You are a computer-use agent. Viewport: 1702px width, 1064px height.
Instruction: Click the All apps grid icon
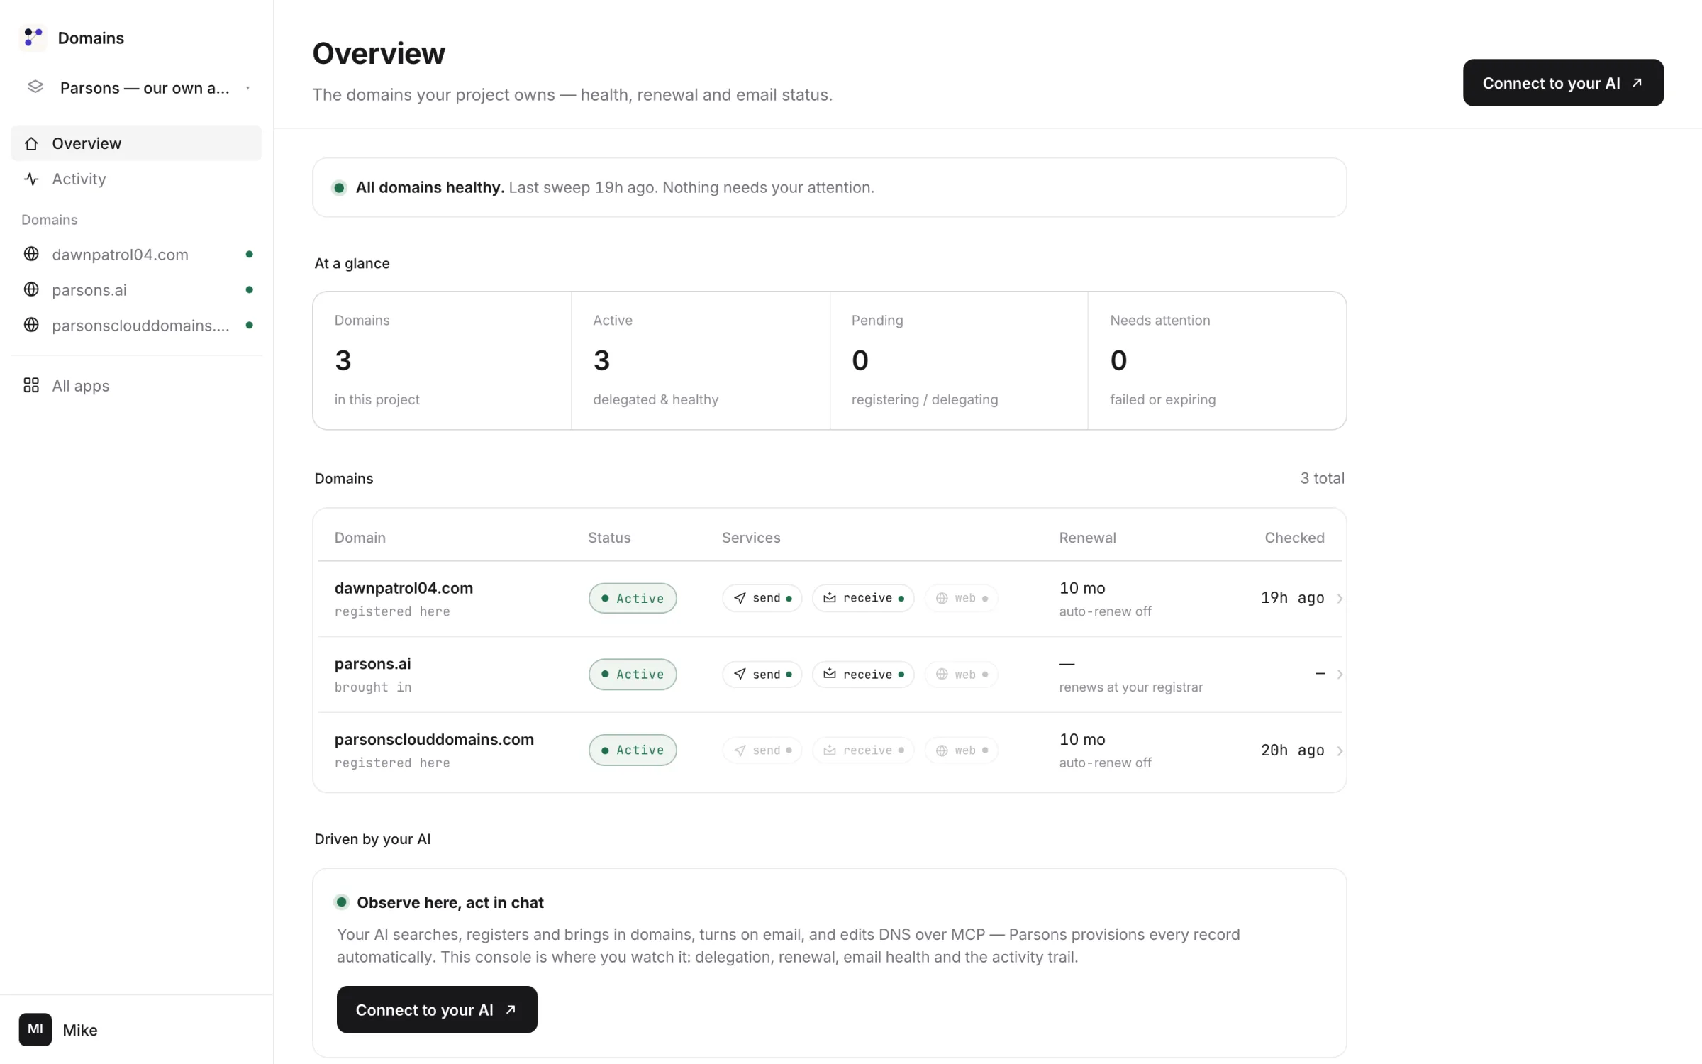(x=31, y=385)
